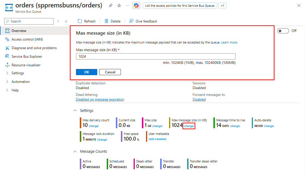Screen dimensions: 305x174
Task: Click the Refresh toolbar button label
Action: click(x=90, y=21)
